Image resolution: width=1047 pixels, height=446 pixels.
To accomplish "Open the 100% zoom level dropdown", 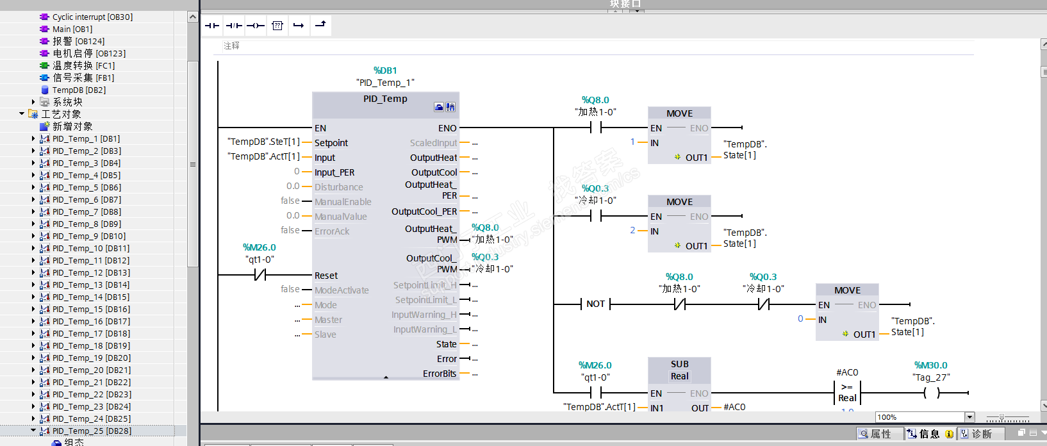I will point(969,417).
